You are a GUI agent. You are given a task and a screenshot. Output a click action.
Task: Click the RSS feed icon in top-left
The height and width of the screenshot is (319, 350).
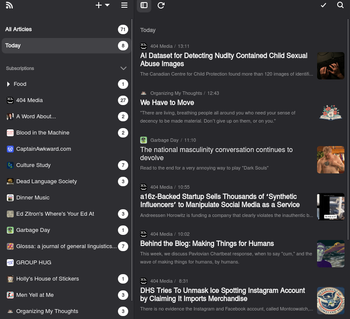coord(9,6)
